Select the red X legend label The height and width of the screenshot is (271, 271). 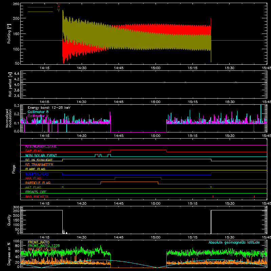pos(59,6)
